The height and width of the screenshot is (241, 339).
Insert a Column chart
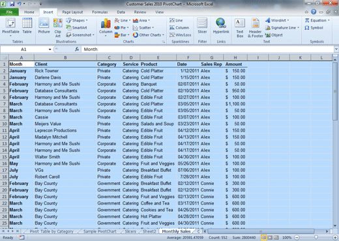coord(106,27)
